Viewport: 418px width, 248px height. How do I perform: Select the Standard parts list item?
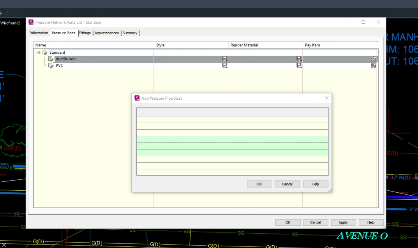pyautogui.click(x=57, y=53)
